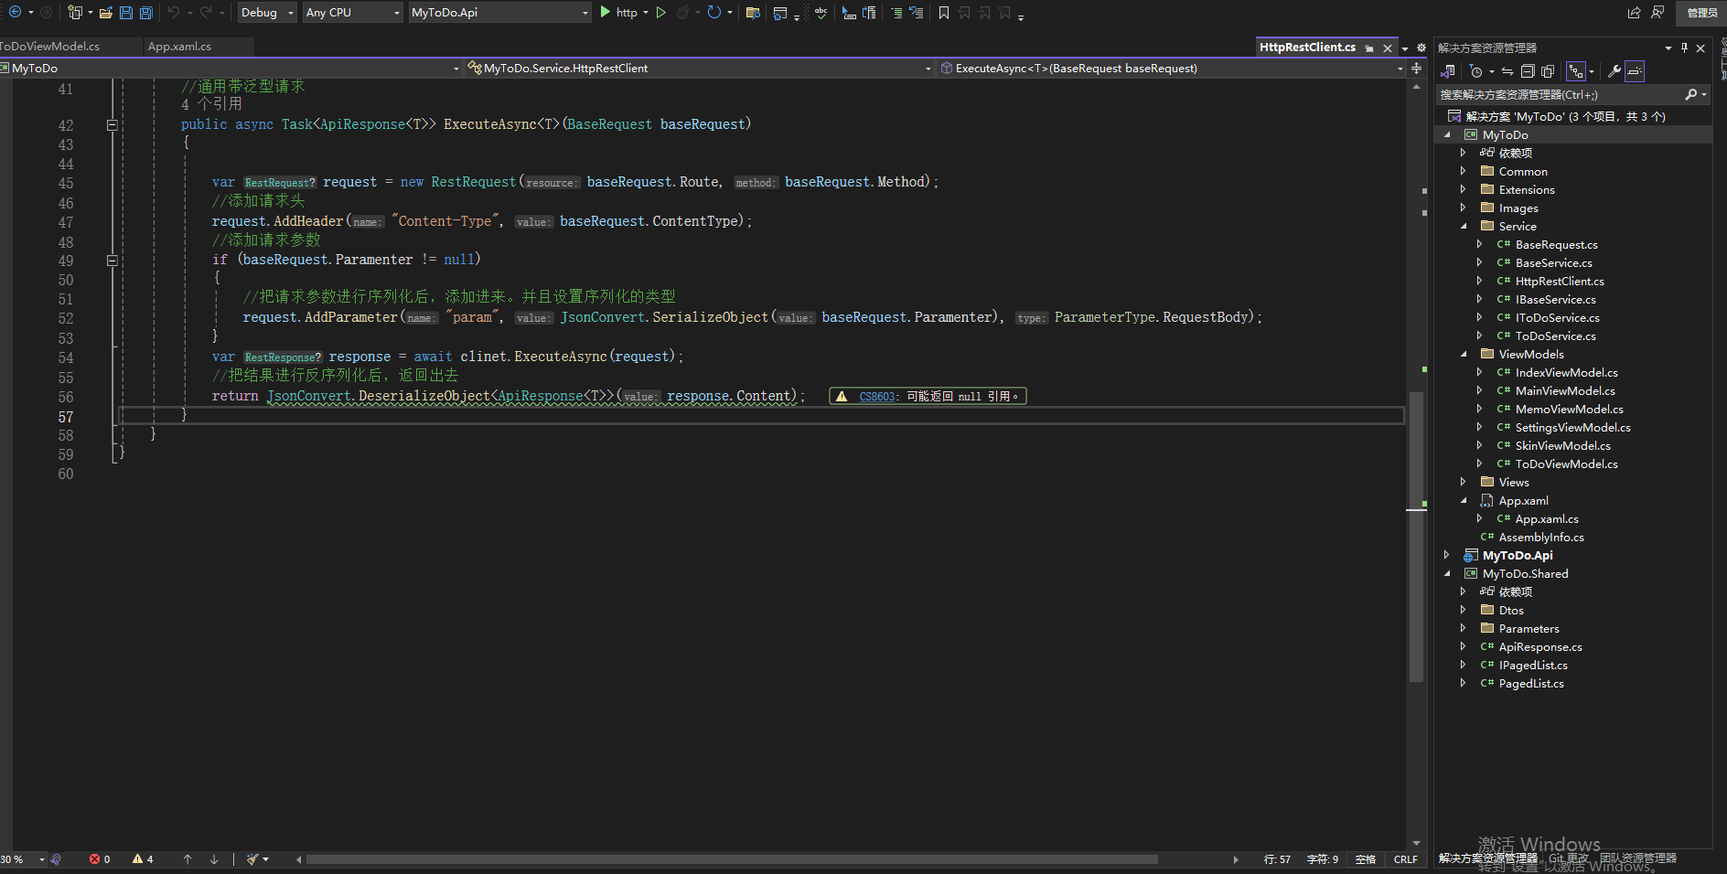Click the Restart/refresh circular arrow icon

[714, 12]
